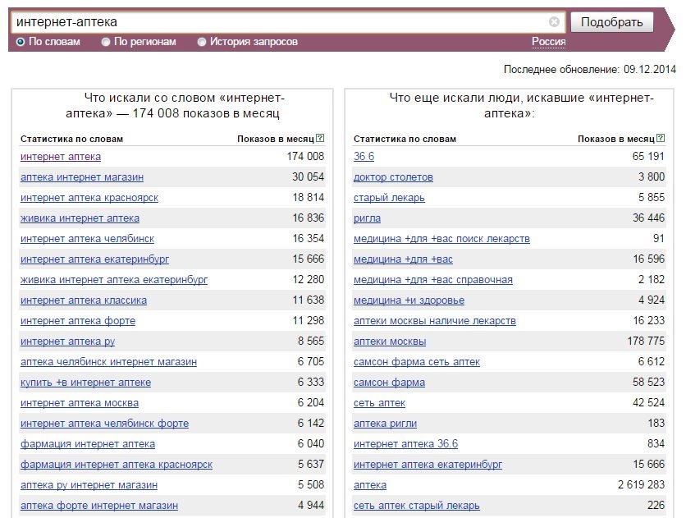Click the value "36 446"

648,218
